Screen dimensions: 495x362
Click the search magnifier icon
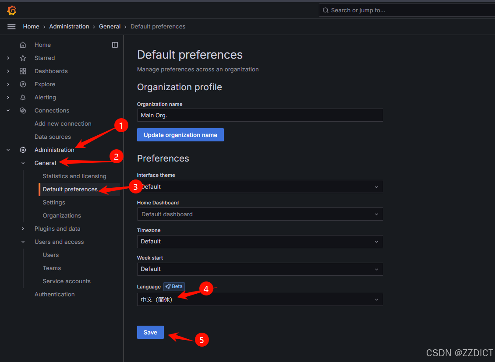coord(325,11)
